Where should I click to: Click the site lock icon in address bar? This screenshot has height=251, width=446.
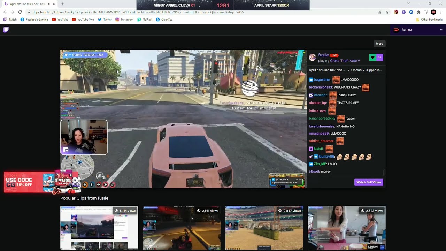click(29, 12)
